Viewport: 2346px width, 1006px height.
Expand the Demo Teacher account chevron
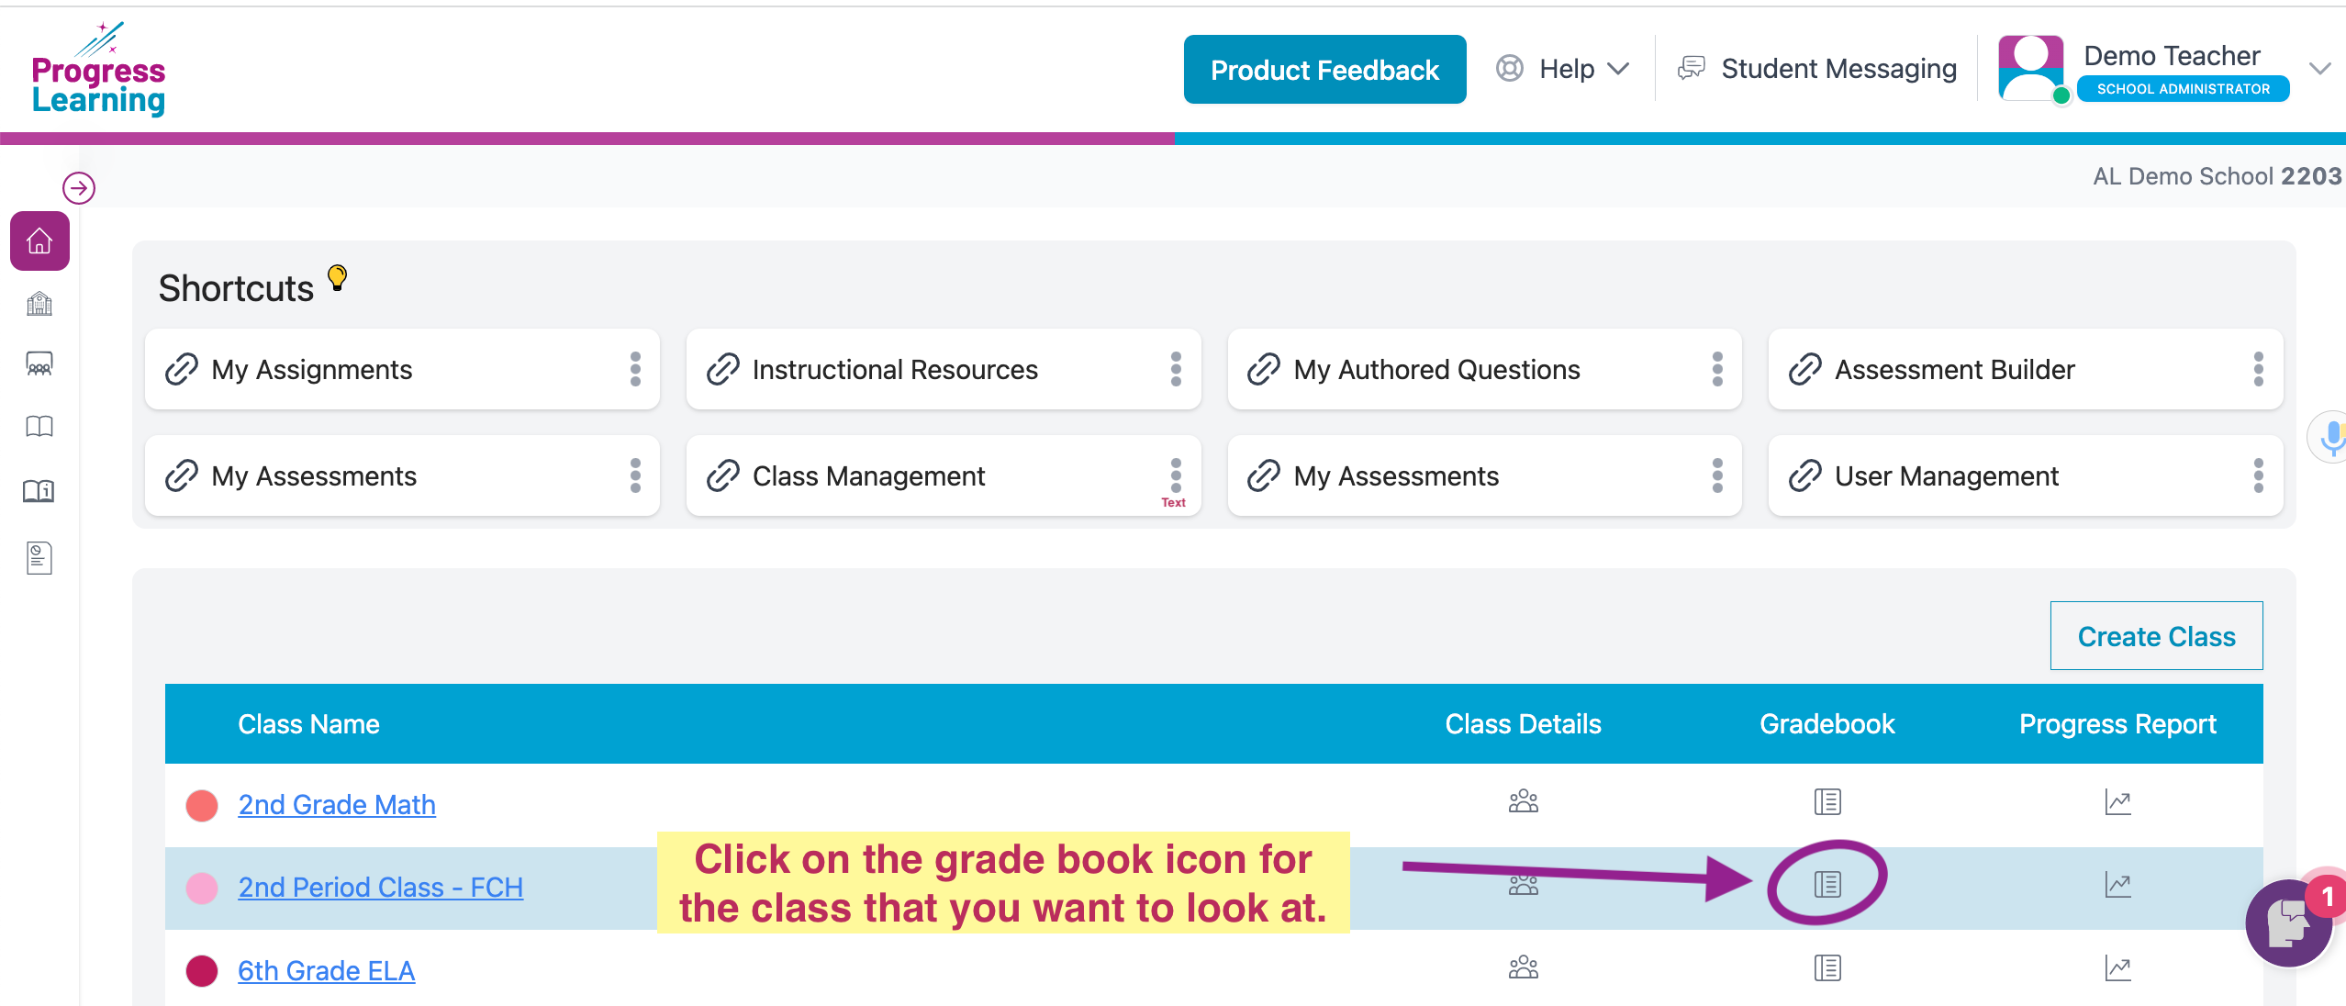[x=2319, y=69]
